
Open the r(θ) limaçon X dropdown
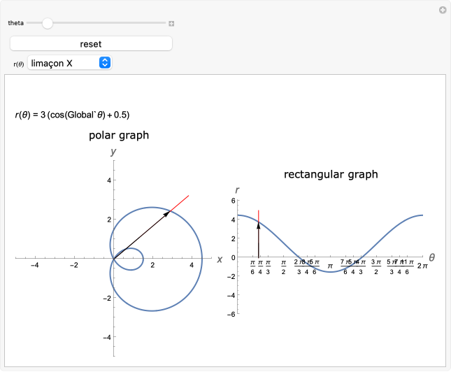click(70, 63)
